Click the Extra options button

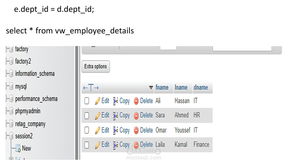(x=96, y=67)
